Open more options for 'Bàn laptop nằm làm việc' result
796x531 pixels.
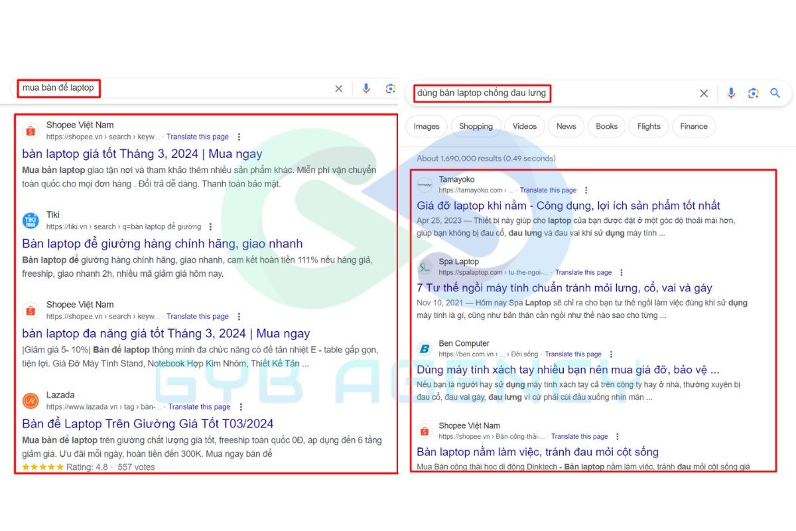(x=617, y=437)
